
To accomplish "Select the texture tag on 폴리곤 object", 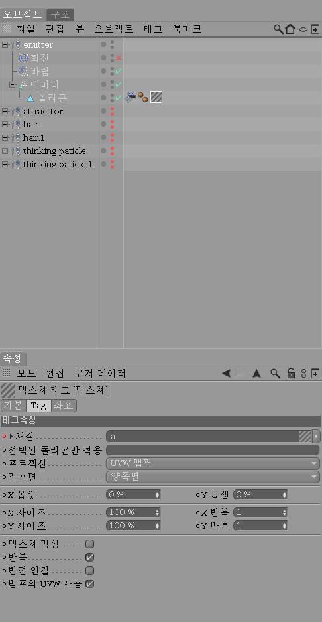I will click(x=156, y=97).
